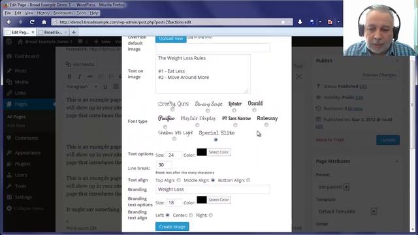Click the Line break number field
Viewport: 418px width, 235px height.
[164, 165]
